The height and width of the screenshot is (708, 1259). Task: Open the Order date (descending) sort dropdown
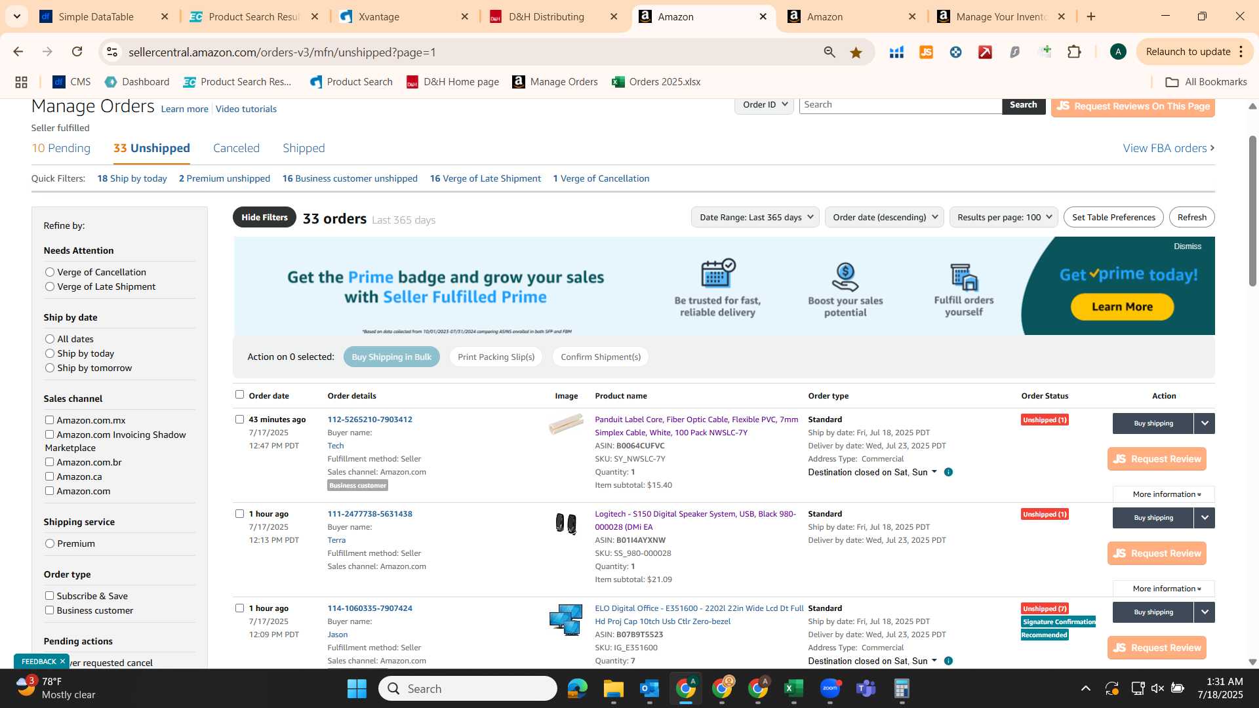tap(885, 217)
